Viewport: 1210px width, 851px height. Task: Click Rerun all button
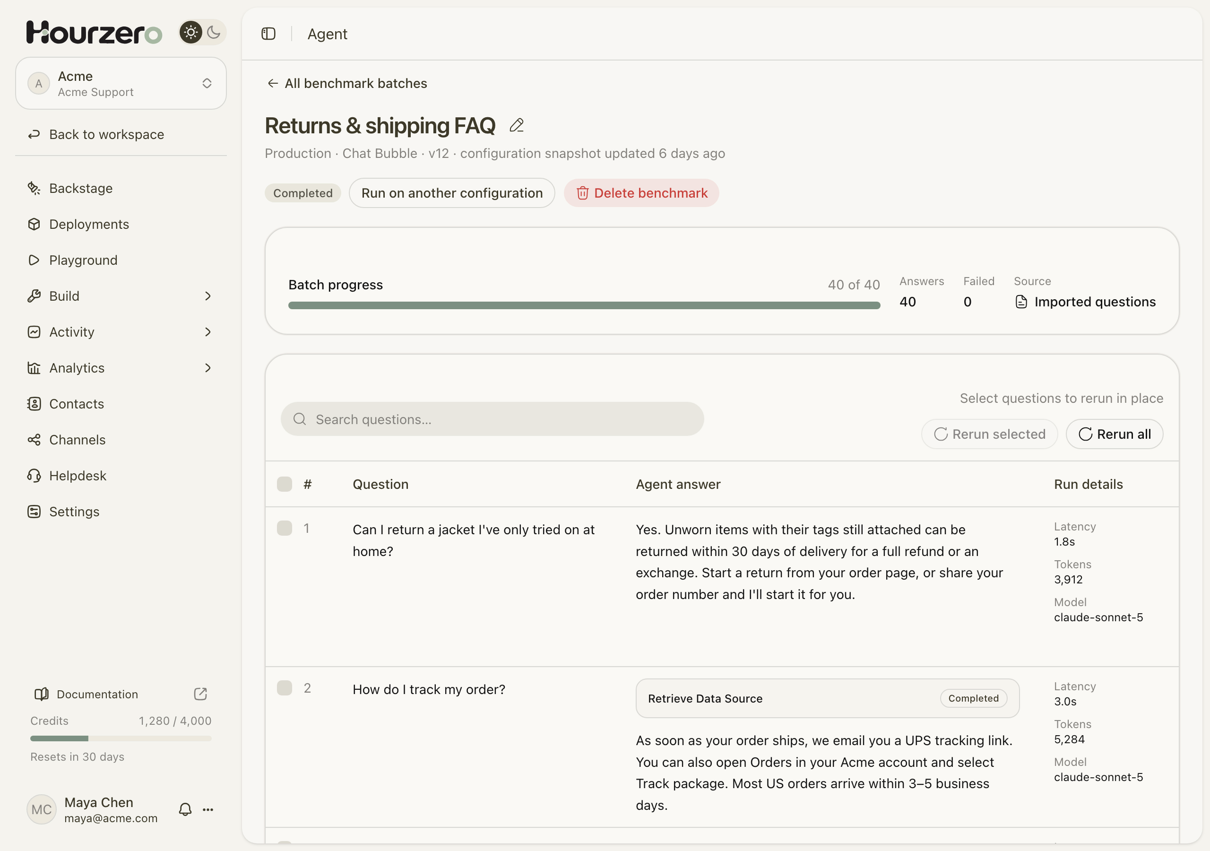point(1114,434)
